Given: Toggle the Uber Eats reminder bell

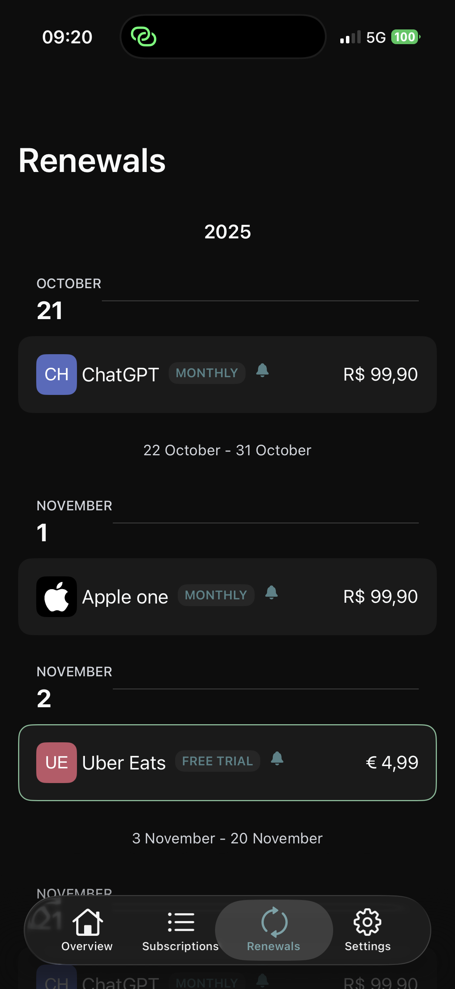Looking at the screenshot, I should 277,759.
